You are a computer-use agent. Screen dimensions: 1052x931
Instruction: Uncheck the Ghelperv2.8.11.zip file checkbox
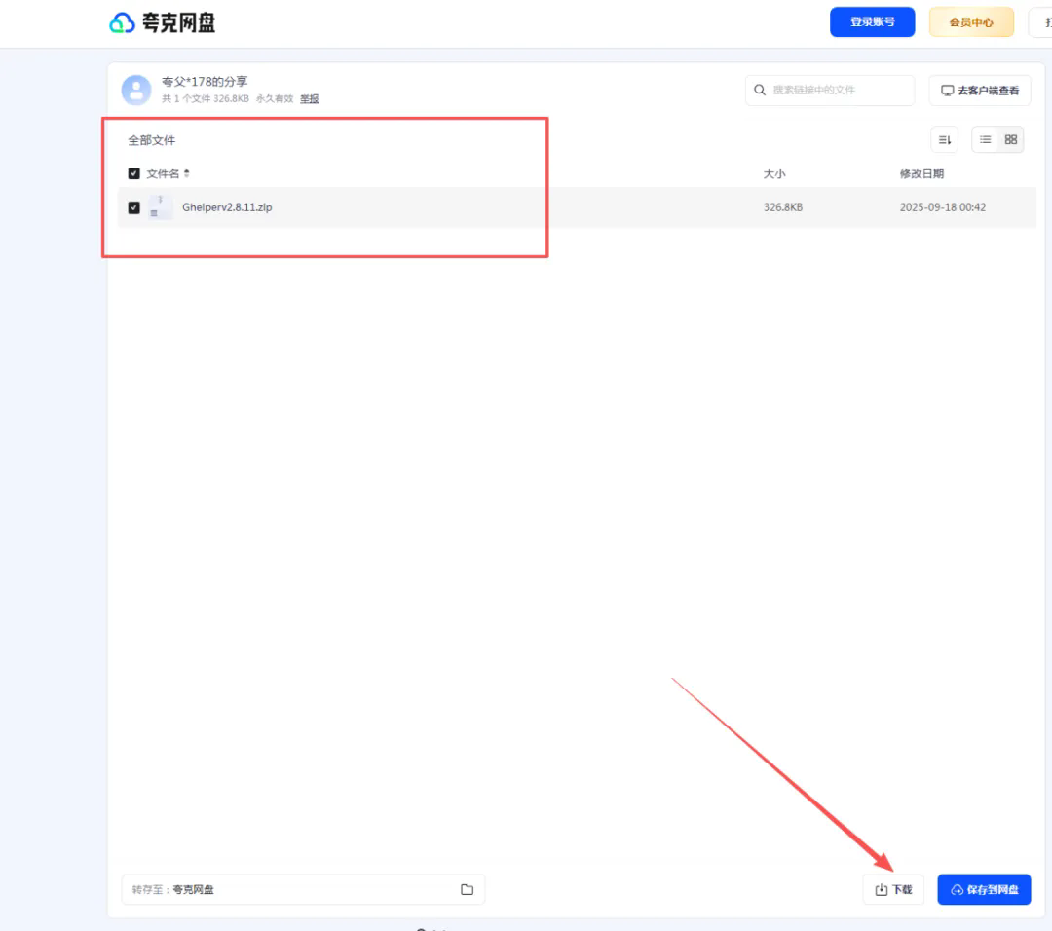click(x=134, y=207)
